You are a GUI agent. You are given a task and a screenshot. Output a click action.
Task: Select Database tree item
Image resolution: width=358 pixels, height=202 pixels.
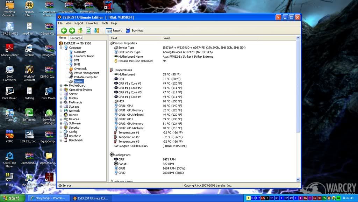pyautogui.click(x=75, y=136)
